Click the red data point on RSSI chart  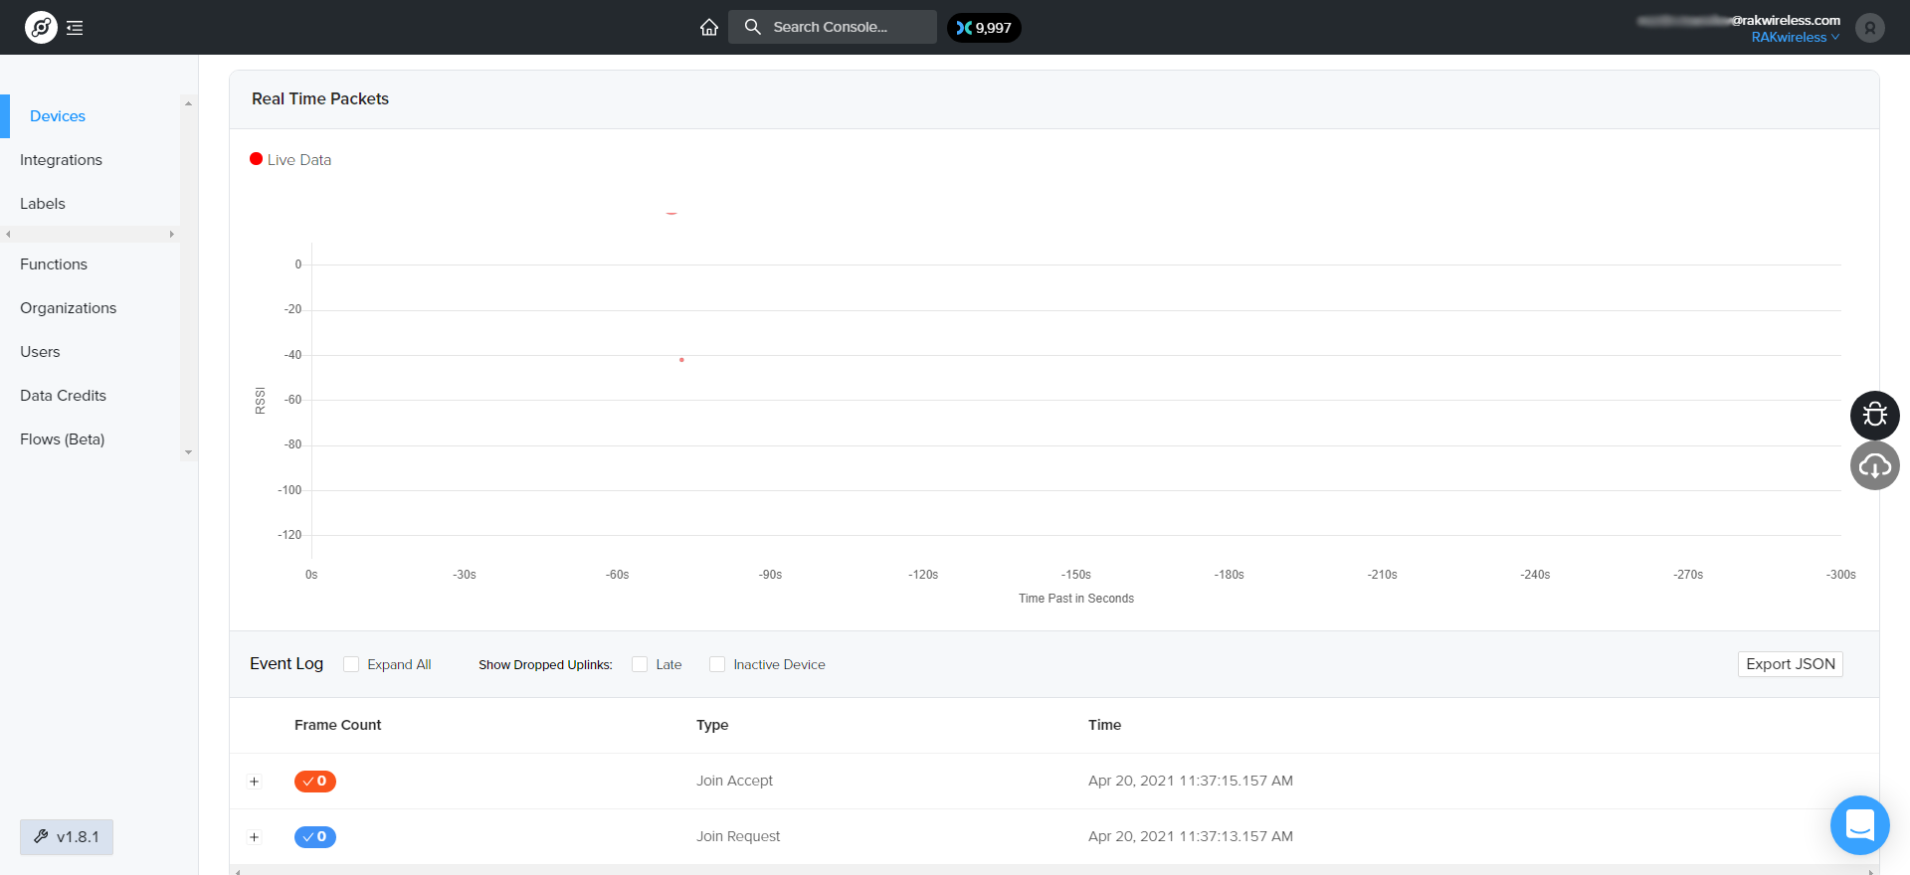[x=681, y=360]
